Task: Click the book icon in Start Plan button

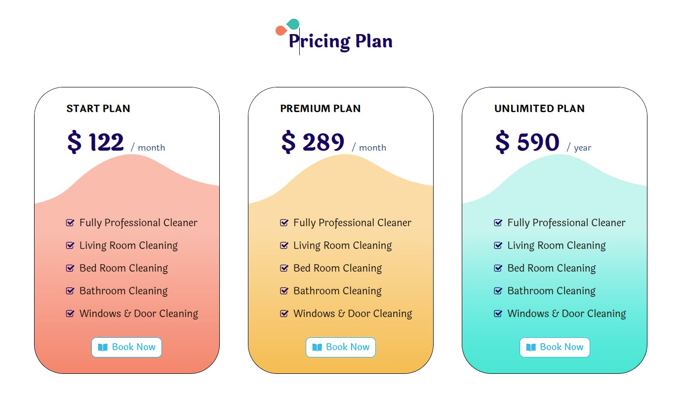Action: tap(103, 347)
